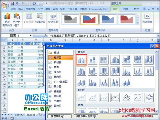
Task: Choose the 3-D clustered column subtype
Action: (x=115, y=60)
